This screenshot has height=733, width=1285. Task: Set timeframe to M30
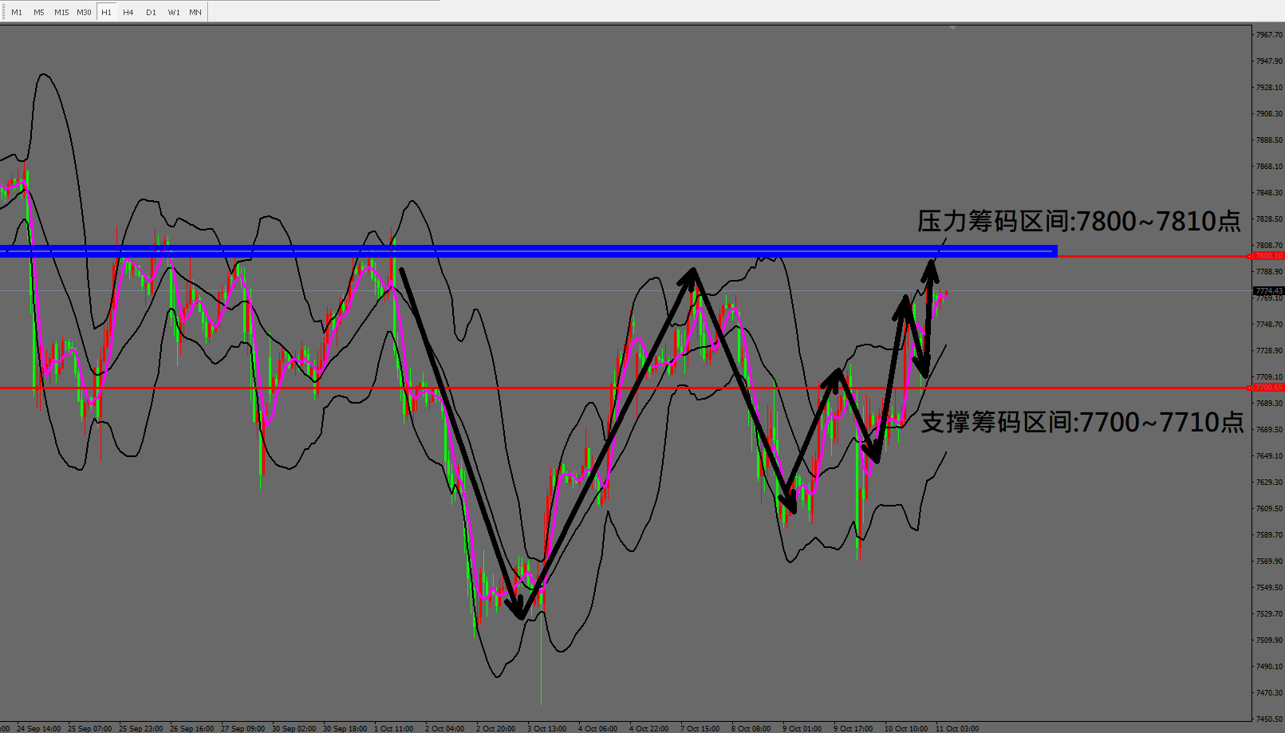[x=84, y=12]
